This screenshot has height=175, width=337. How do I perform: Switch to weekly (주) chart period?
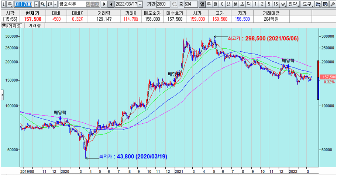tap(209, 4)
